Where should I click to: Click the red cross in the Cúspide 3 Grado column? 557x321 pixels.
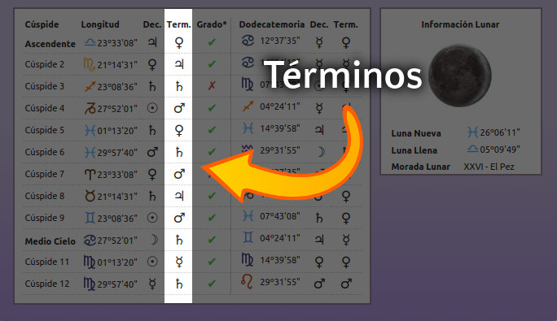[x=212, y=85]
